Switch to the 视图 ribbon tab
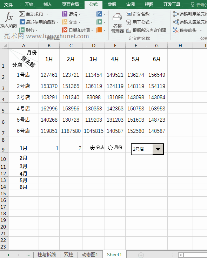 (149, 5)
